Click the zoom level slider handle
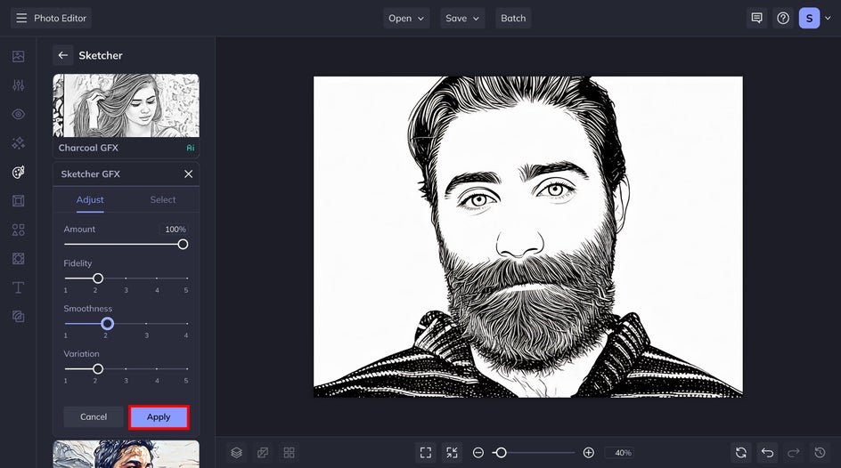 pyautogui.click(x=501, y=453)
